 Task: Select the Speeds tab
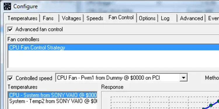95,18
